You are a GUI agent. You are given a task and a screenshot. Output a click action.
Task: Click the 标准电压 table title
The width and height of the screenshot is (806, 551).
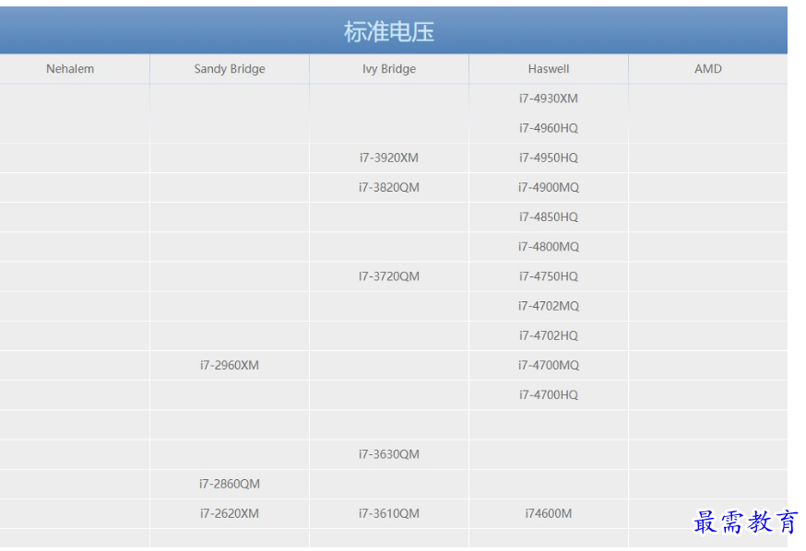[389, 32]
